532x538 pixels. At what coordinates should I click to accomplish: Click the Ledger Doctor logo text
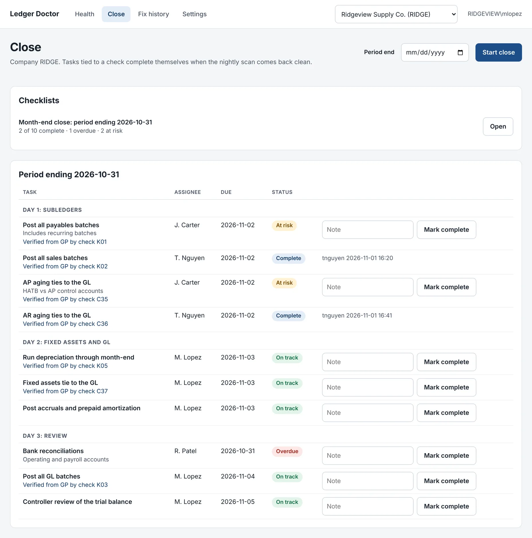pyautogui.click(x=35, y=14)
